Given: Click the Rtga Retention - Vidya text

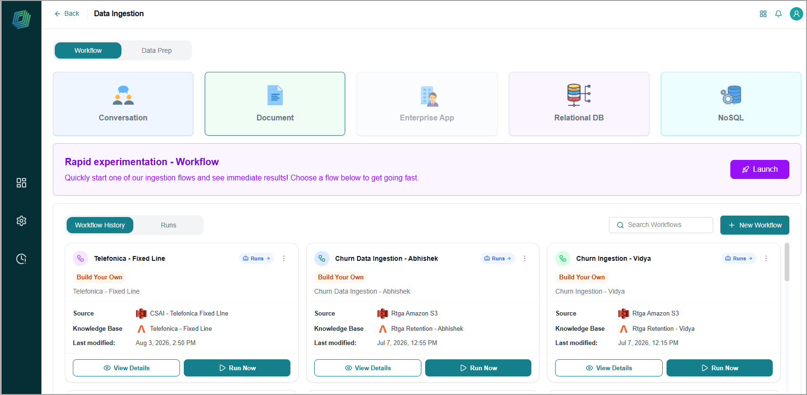Looking at the screenshot, I should [x=663, y=328].
